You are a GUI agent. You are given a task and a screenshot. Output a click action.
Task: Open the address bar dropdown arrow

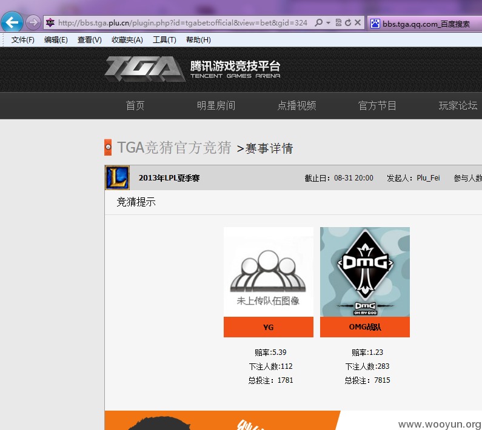tap(328, 23)
